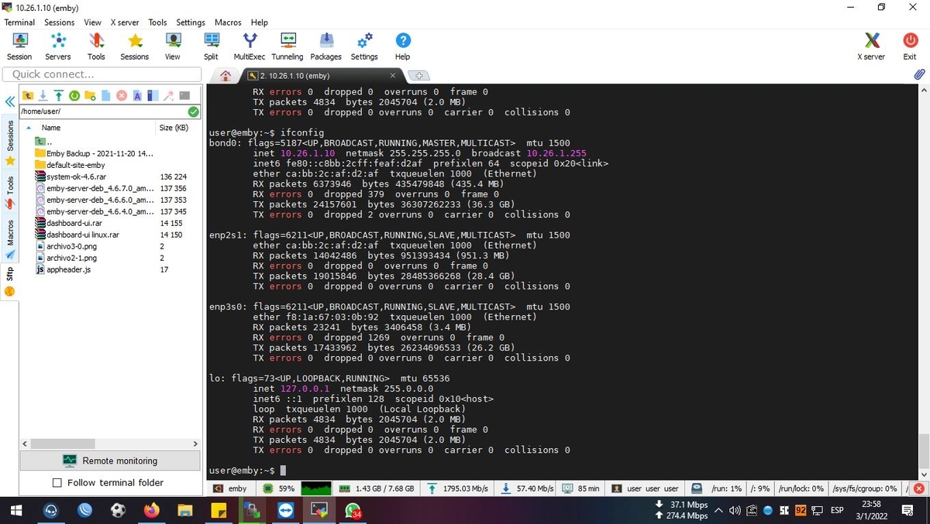Select the dashboard-ui.rar file
Screen dimensions: 930x524
click(x=69, y=223)
